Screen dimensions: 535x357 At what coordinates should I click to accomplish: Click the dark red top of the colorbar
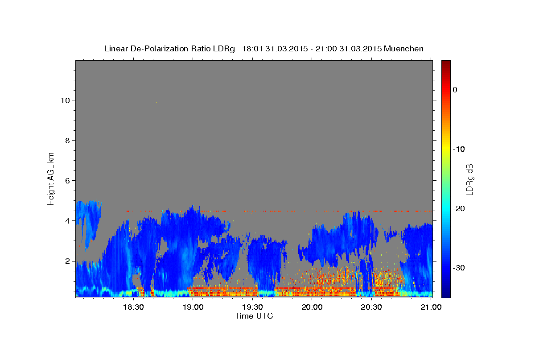pyautogui.click(x=446, y=65)
